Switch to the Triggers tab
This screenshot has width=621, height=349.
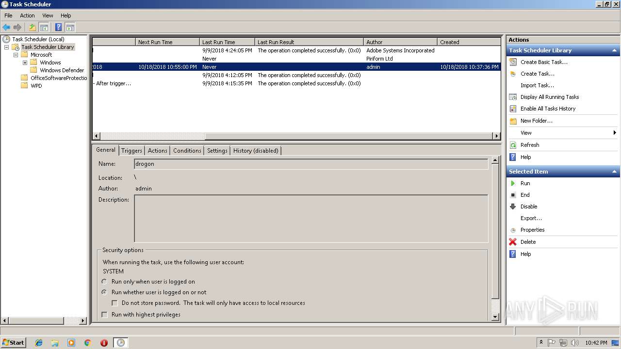[x=131, y=151]
